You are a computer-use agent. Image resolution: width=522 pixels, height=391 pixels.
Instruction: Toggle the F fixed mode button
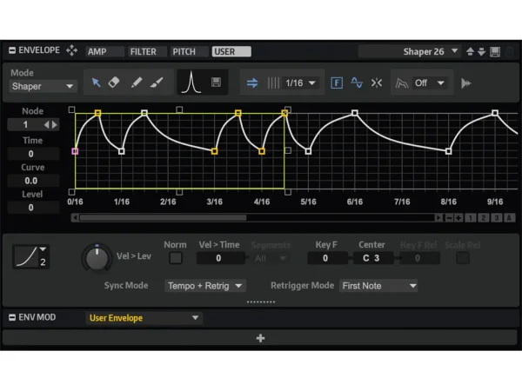[337, 83]
